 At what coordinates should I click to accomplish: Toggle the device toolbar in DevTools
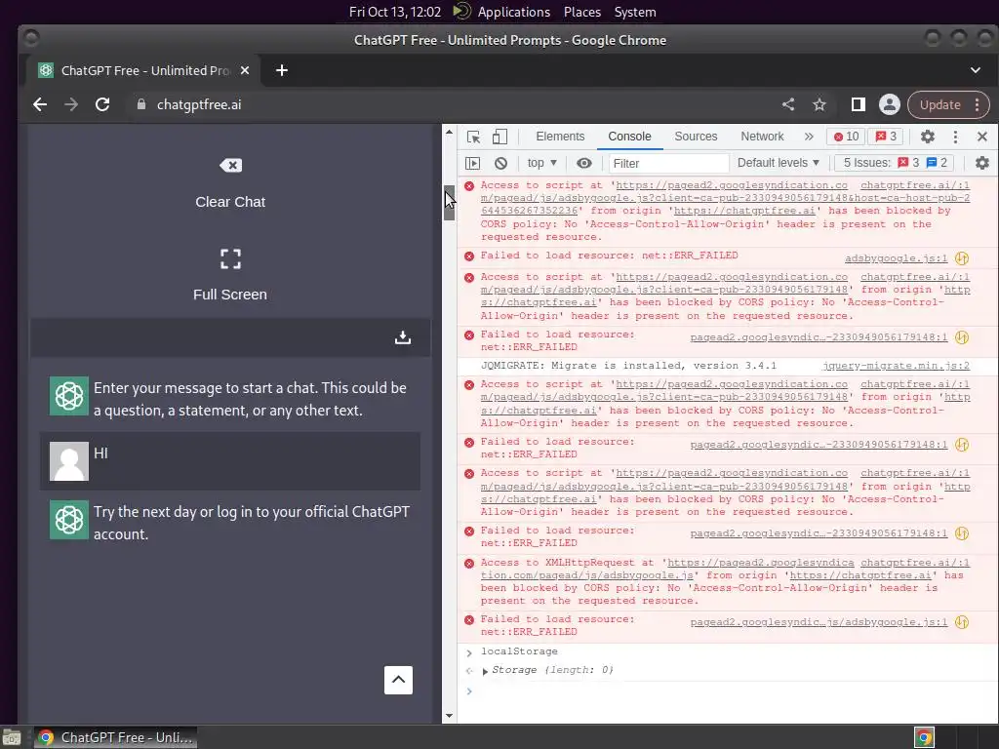pyautogui.click(x=500, y=137)
